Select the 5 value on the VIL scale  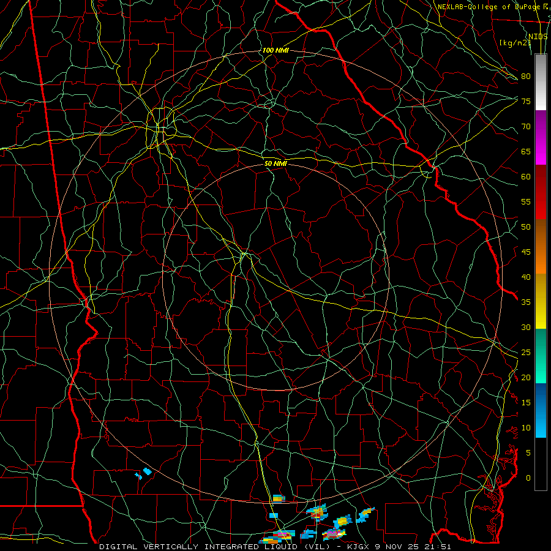(x=528, y=452)
